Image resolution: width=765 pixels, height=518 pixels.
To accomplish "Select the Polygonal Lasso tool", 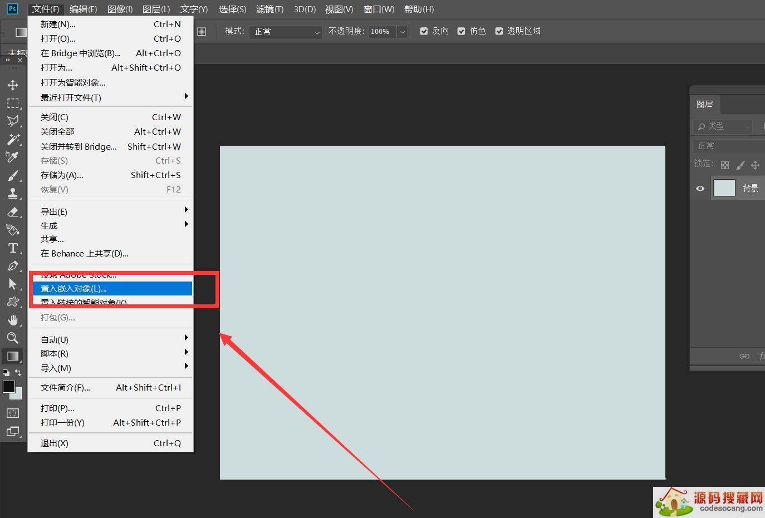I will (x=13, y=121).
